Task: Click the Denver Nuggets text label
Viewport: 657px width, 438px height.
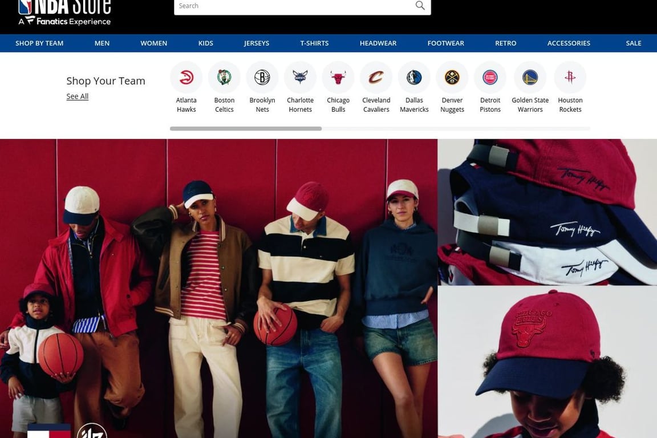Action: [x=452, y=105]
